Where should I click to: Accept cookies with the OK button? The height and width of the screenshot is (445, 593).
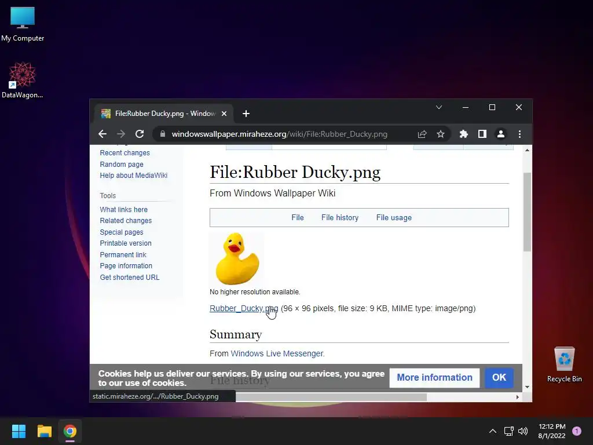[499, 378]
